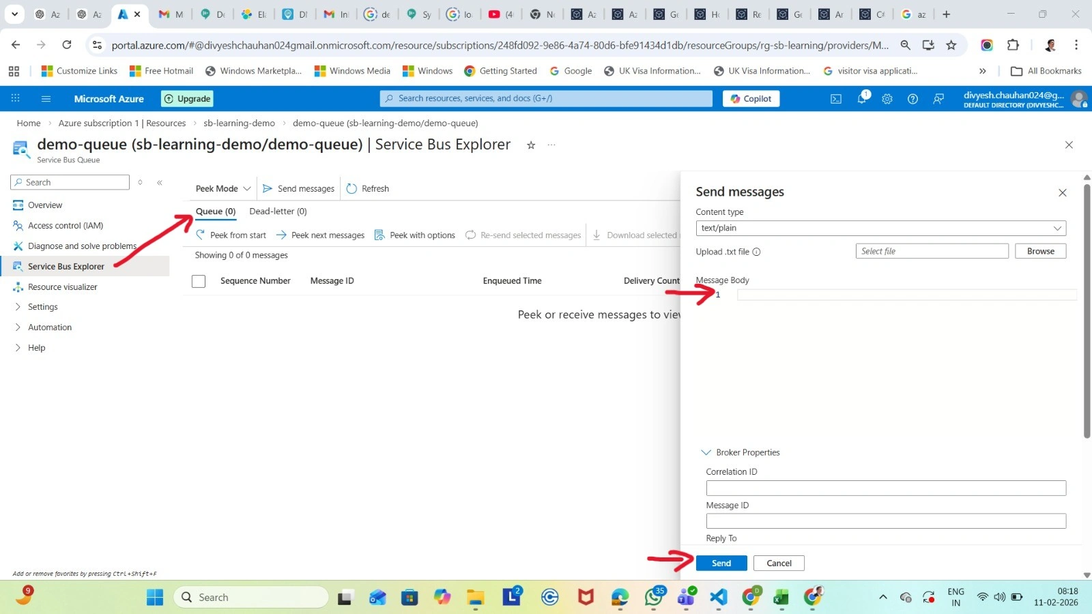This screenshot has width=1092, height=614.
Task: Open more options ellipsis beside page title
Action: point(551,145)
